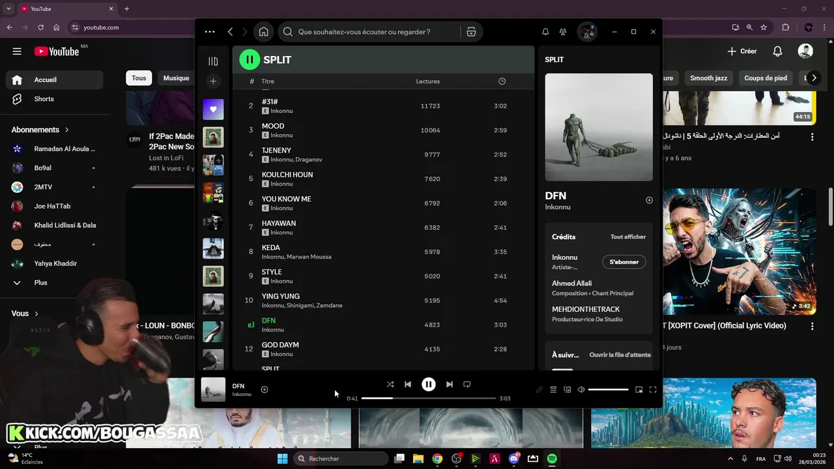The image size is (834, 469).
Task: Open the DFN album thumbnail in the player bar
Action: click(213, 390)
